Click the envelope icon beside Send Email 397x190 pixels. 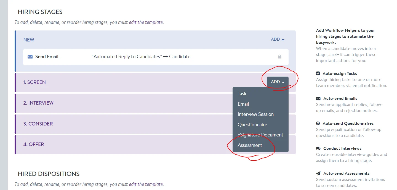(30, 57)
